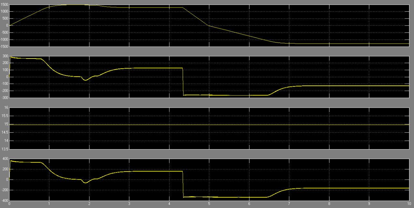Image resolution: width=414 pixels, height=208 pixels.
Task: Click the time-axis label 4
Action: (x=169, y=204)
